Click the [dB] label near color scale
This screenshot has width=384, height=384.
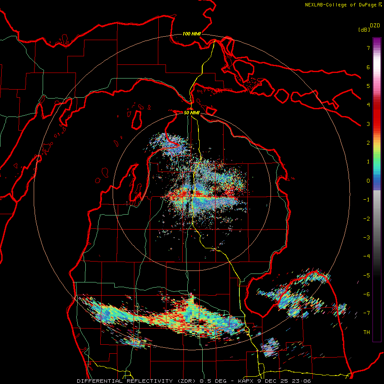[x=364, y=29]
